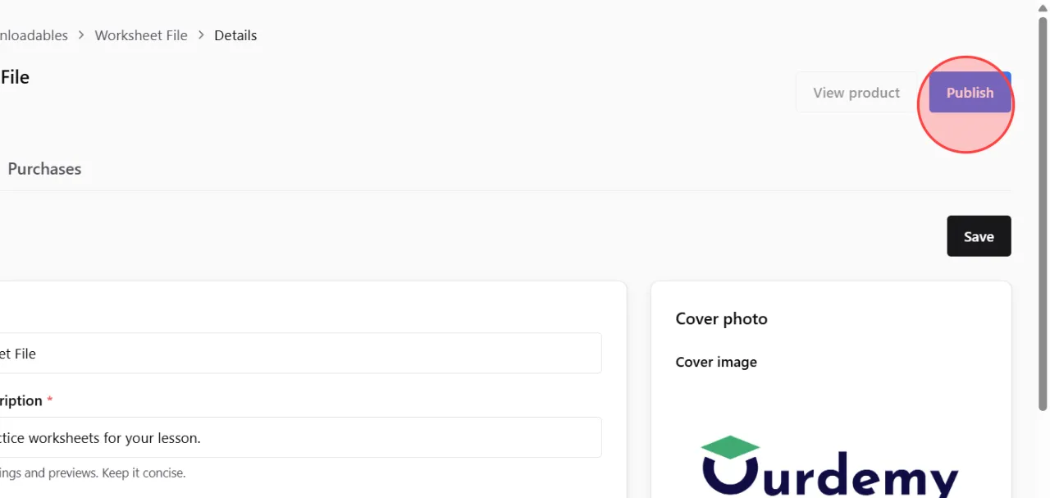This screenshot has width=1050, height=498.
Task: Save the product details
Action: 979,236
